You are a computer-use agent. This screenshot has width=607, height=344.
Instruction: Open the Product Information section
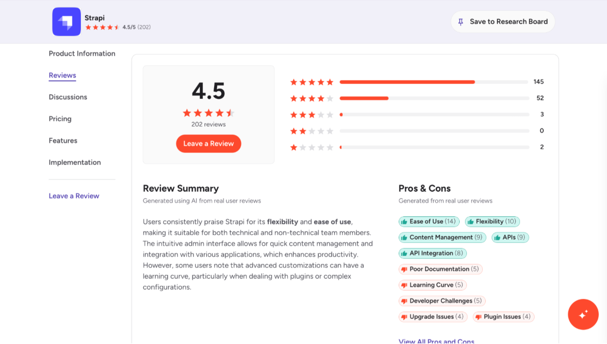(x=82, y=53)
